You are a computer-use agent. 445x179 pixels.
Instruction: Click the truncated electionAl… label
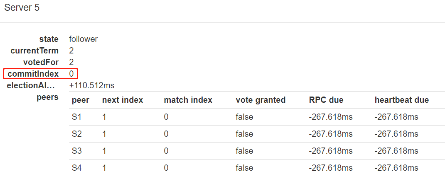(31, 85)
